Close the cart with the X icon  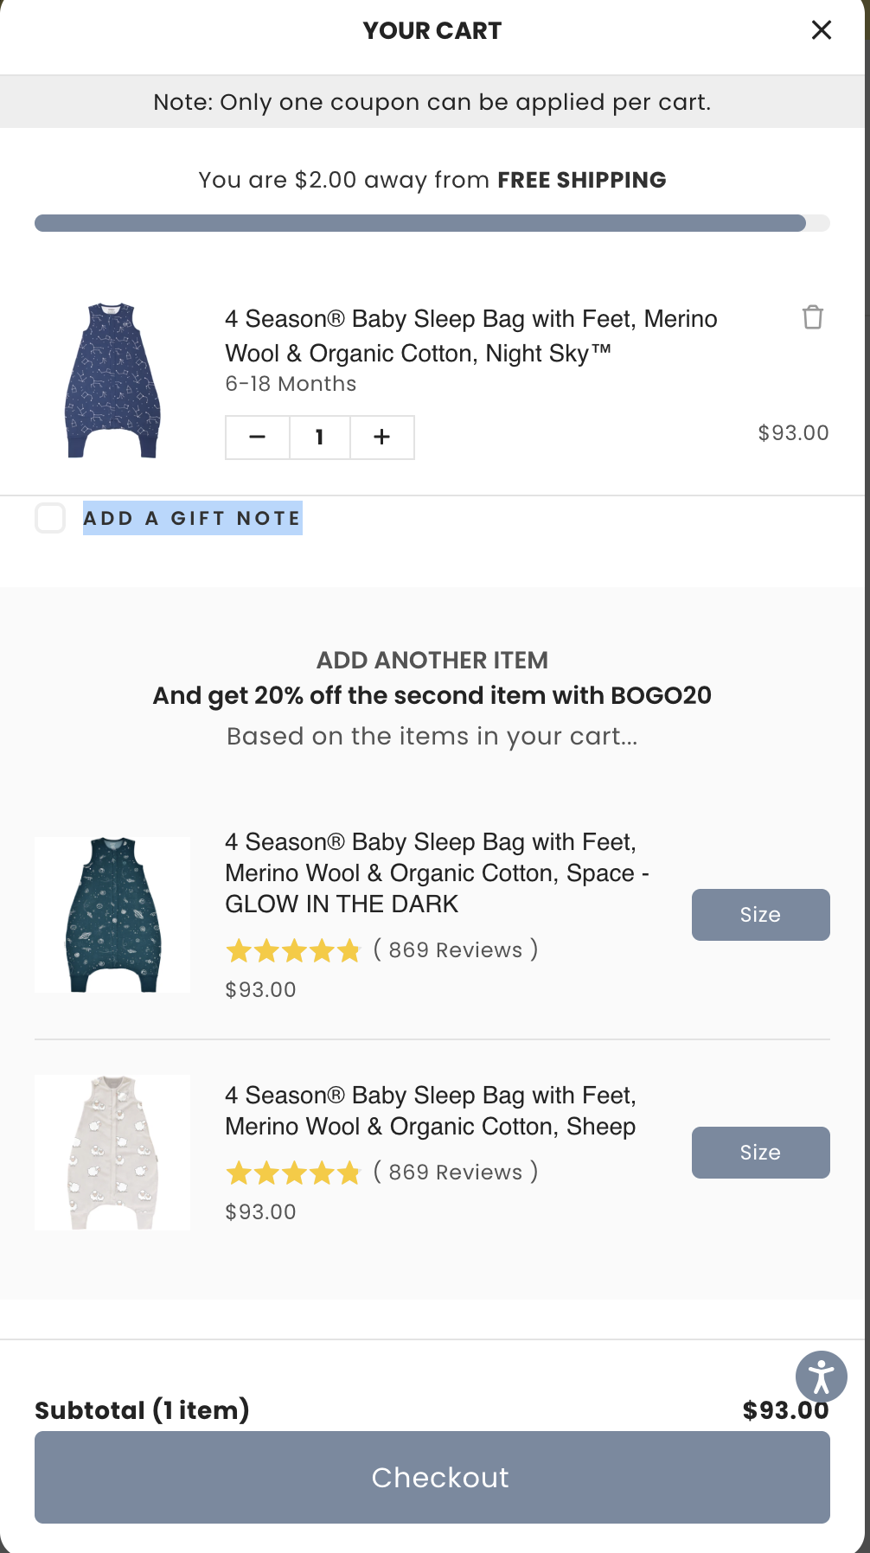(x=821, y=30)
